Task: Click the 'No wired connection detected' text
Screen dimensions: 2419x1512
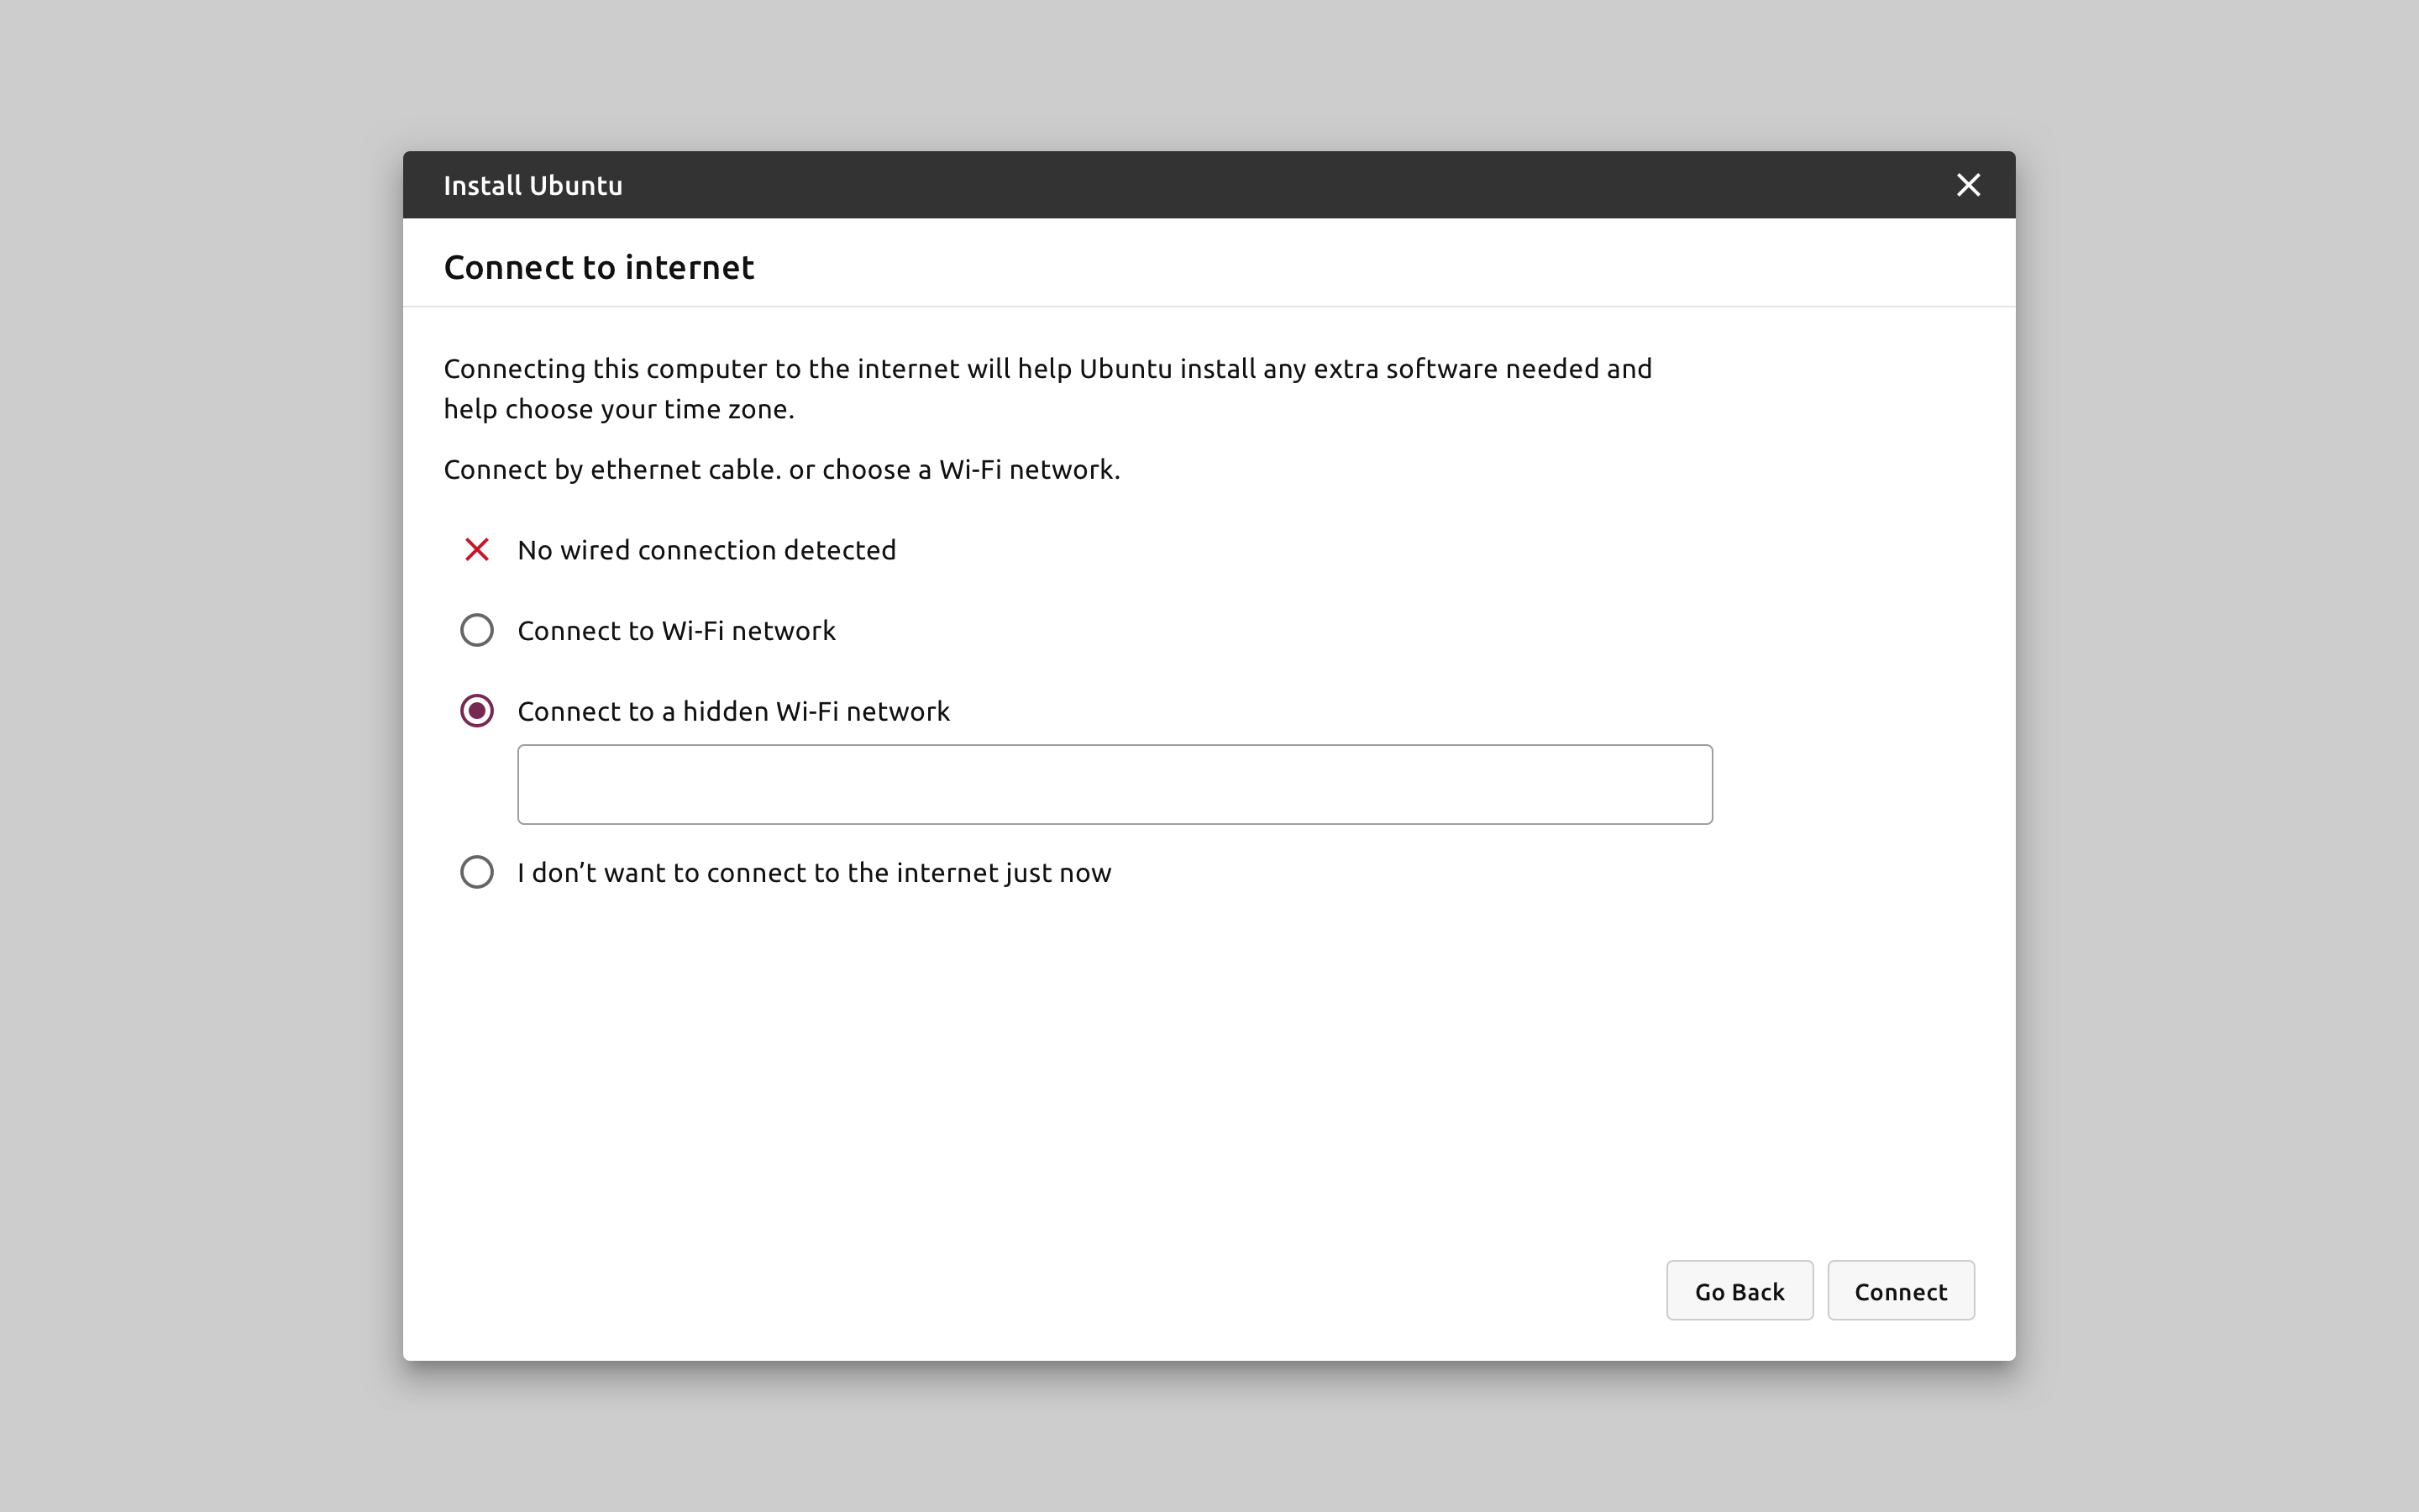Action: 706,551
